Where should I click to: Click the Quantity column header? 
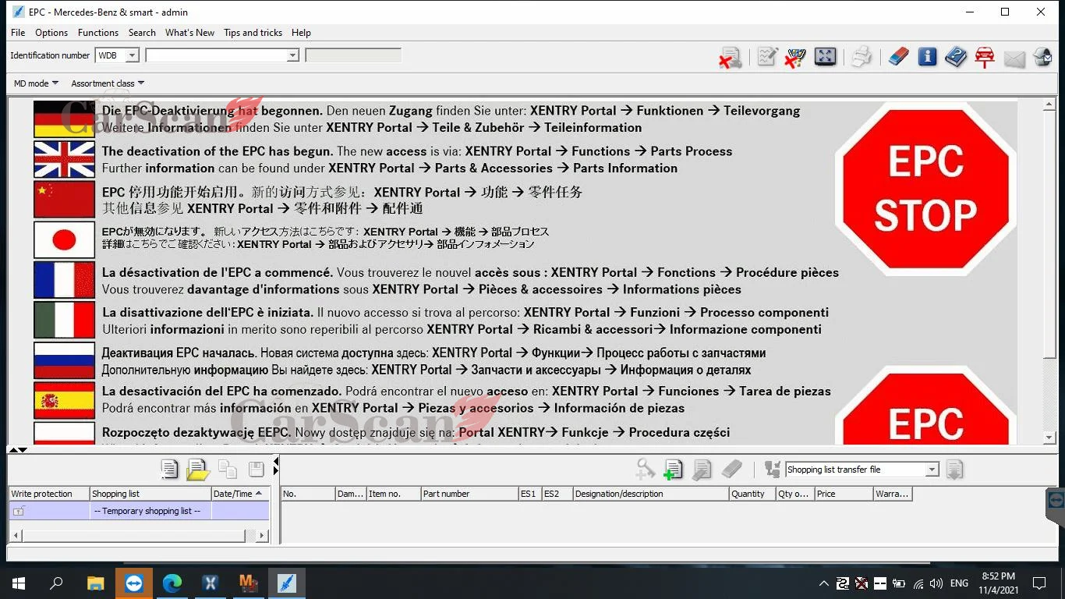point(752,494)
